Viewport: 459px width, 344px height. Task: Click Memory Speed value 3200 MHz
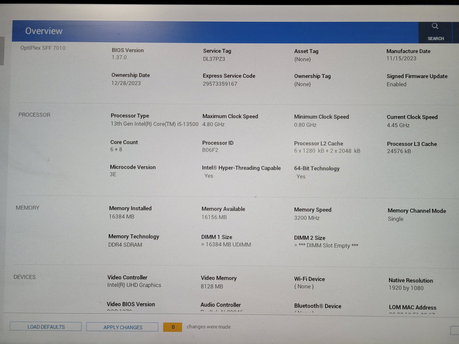306,218
